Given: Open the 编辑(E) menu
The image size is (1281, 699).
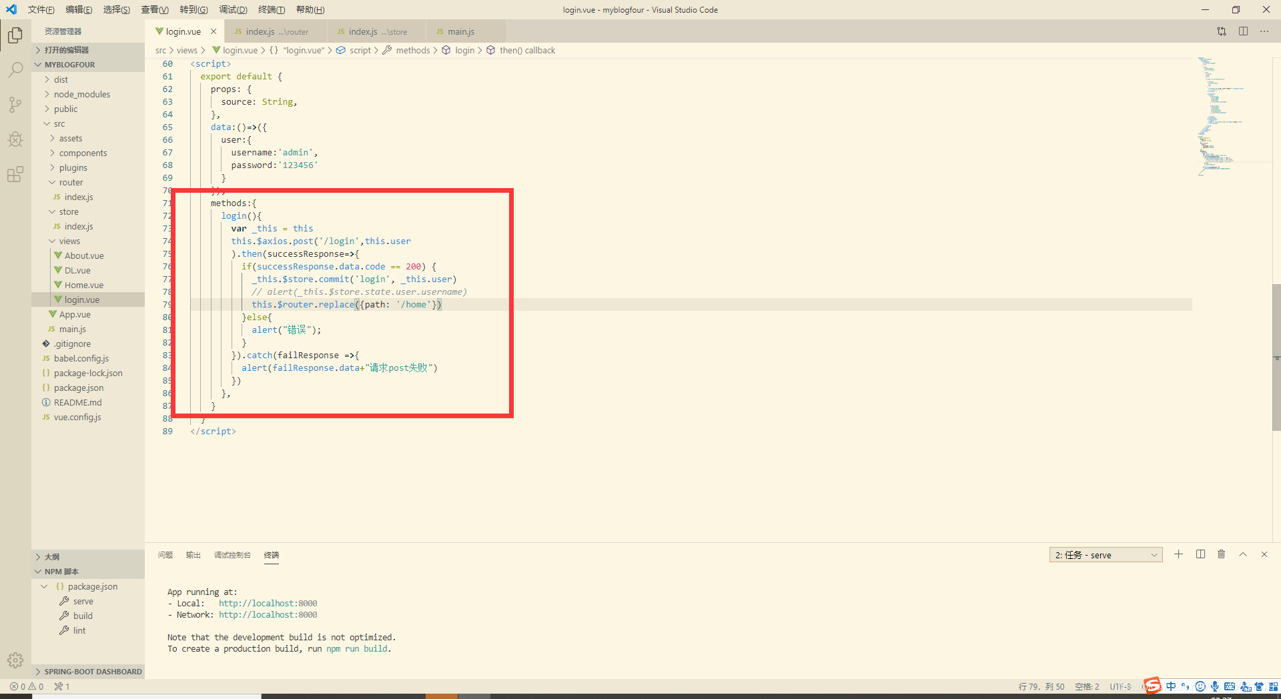Looking at the screenshot, I should tap(79, 9).
